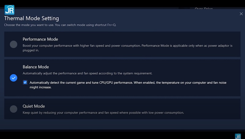
Task: Select the Balance Mode radio button
Action: point(13,78)
